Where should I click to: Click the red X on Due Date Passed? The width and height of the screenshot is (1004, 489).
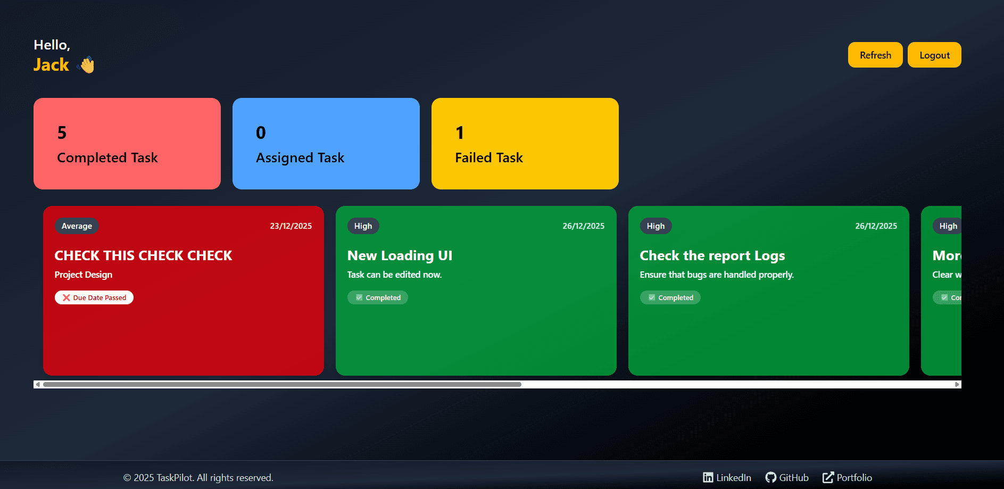[x=67, y=298]
